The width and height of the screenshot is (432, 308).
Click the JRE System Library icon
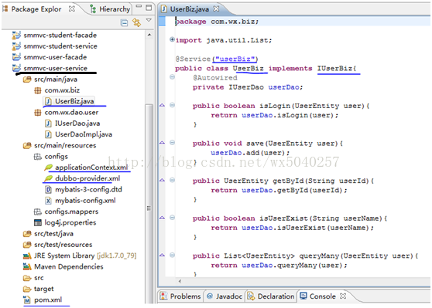tap(27, 256)
